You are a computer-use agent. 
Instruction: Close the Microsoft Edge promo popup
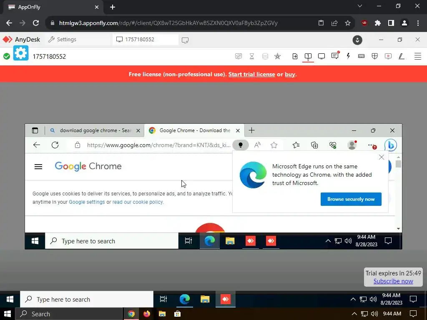pyautogui.click(x=382, y=157)
